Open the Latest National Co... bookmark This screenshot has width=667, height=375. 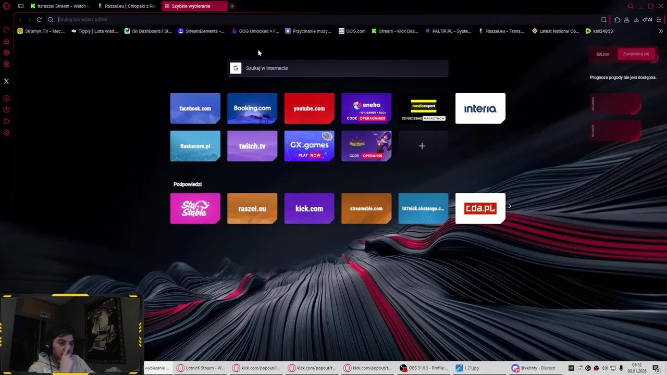point(555,31)
